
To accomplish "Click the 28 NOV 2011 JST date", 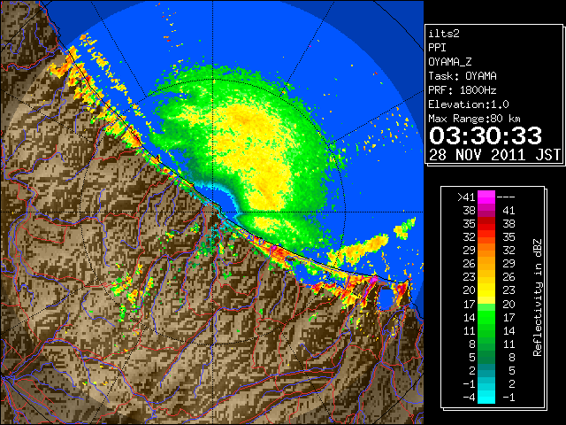I will coord(494,155).
